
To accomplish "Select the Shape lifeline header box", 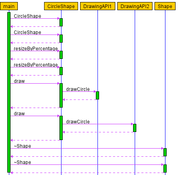I will tap(165, 6).
